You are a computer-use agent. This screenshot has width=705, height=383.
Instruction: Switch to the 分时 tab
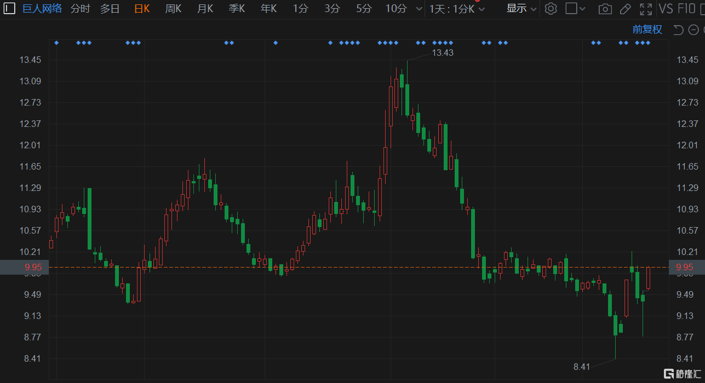(x=81, y=8)
